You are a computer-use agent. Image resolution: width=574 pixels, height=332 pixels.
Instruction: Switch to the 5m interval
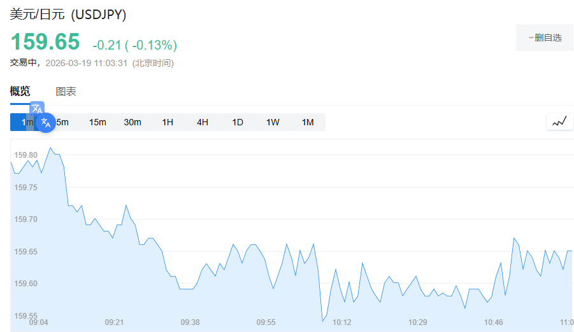click(x=64, y=122)
